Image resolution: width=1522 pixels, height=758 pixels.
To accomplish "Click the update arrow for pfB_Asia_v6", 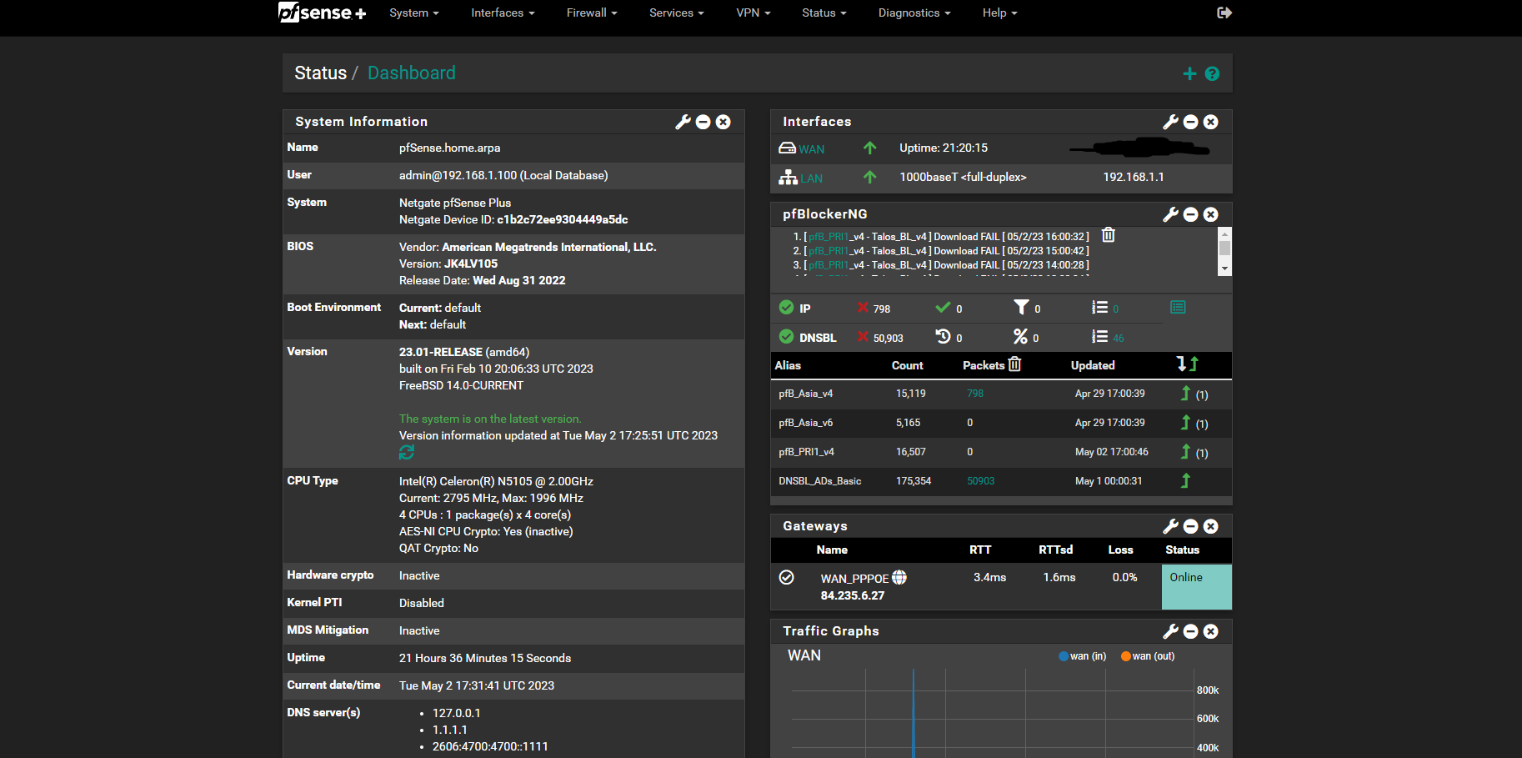I will click(1185, 423).
